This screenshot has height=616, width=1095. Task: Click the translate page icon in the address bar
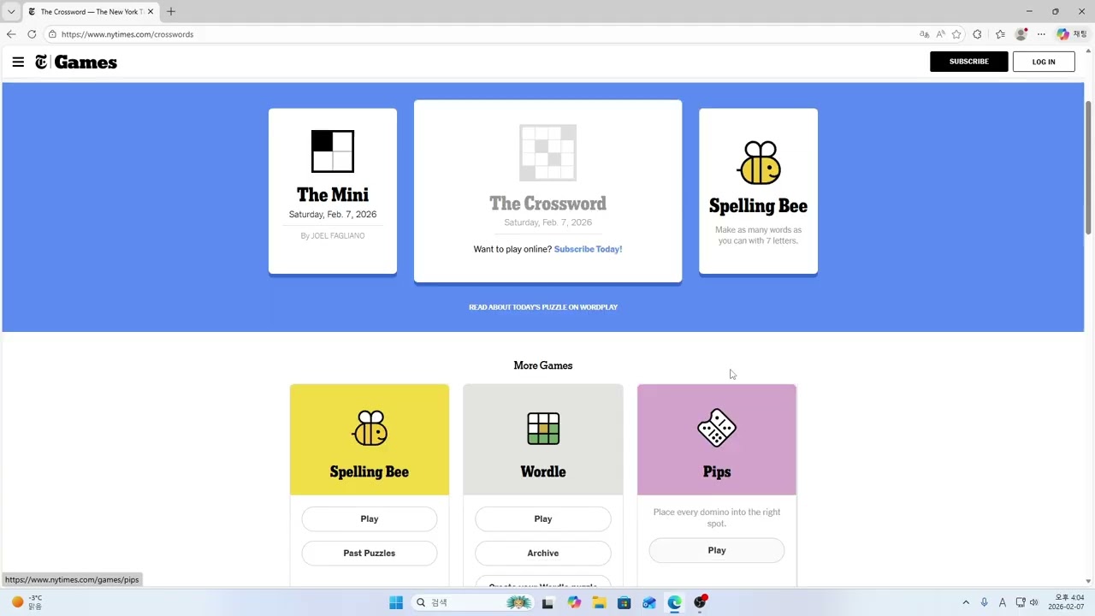924,34
